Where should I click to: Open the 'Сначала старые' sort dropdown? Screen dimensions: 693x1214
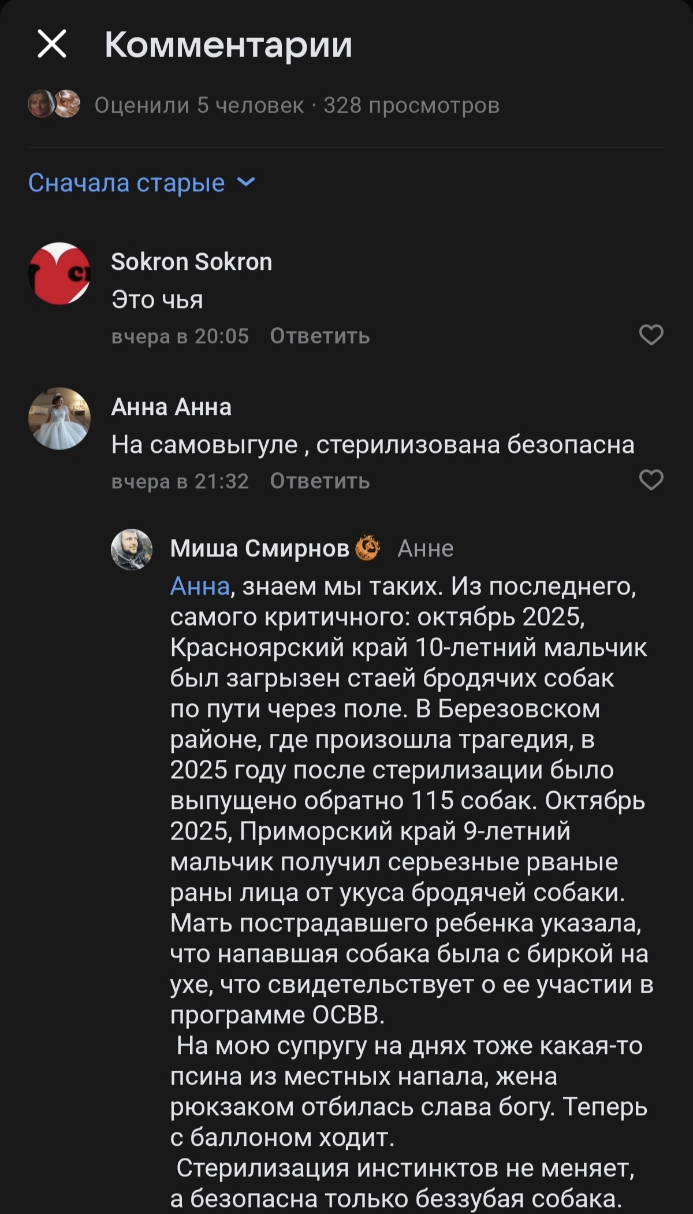coord(126,183)
